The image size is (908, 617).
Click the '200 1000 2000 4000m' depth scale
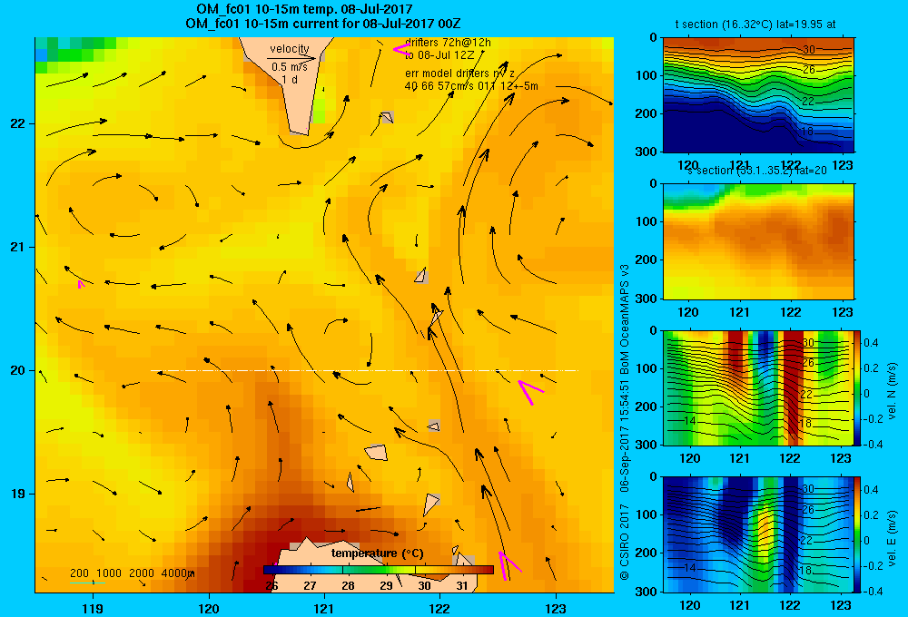[x=132, y=573]
